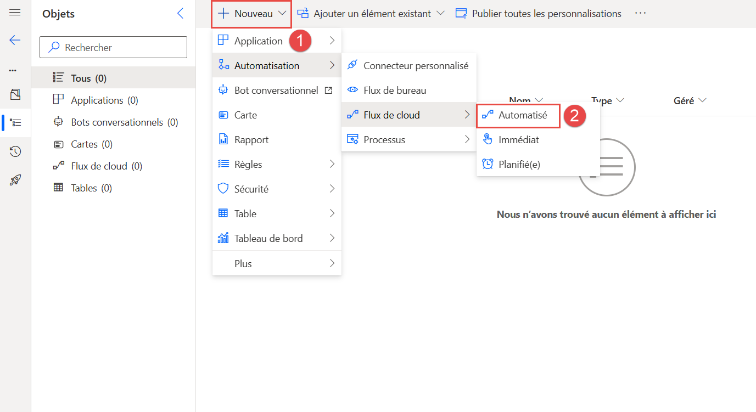Click Publier toutes les personnalisations

pyautogui.click(x=546, y=13)
